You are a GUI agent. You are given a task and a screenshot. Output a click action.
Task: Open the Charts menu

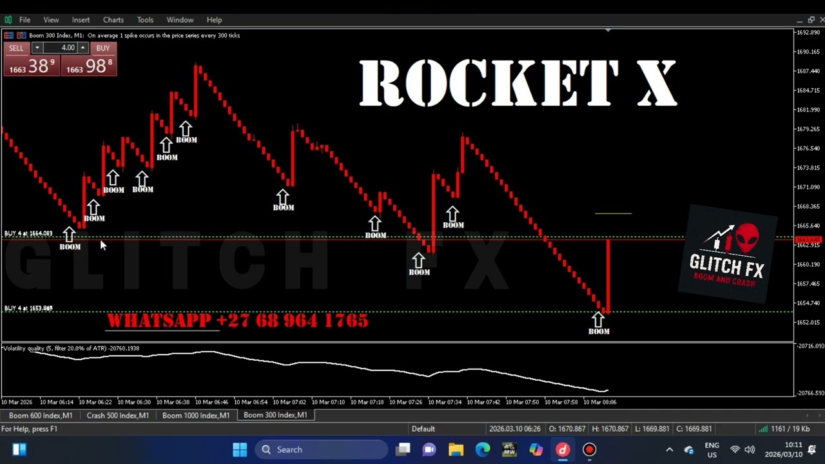113,20
